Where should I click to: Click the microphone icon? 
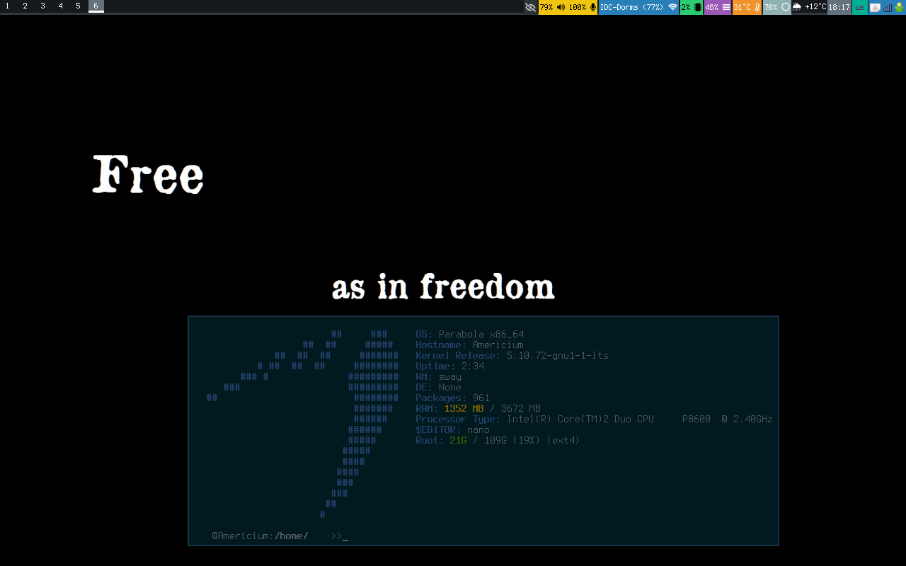tap(592, 7)
